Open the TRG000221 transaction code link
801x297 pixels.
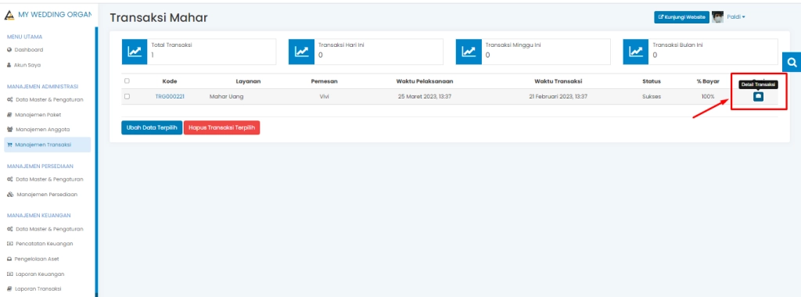[x=170, y=96]
